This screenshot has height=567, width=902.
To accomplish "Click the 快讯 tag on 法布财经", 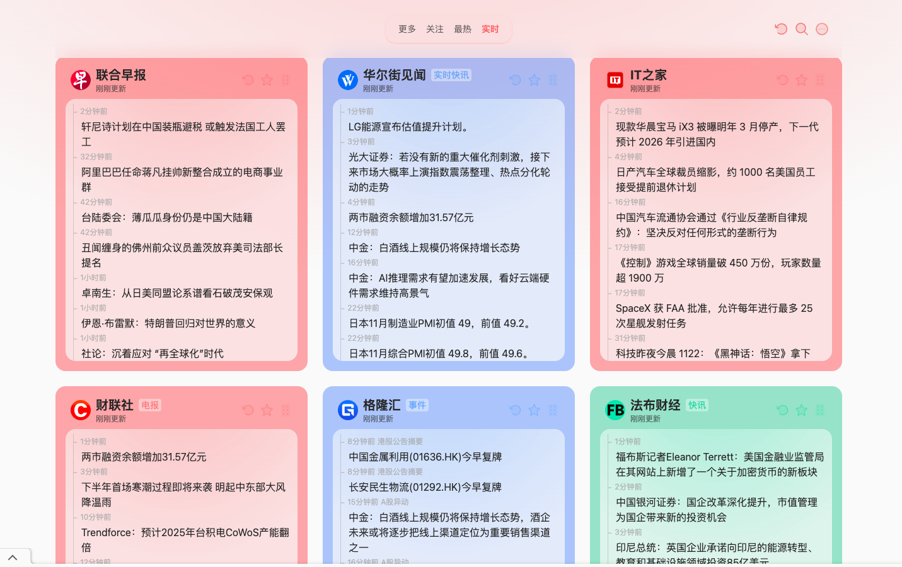I will (x=697, y=405).
